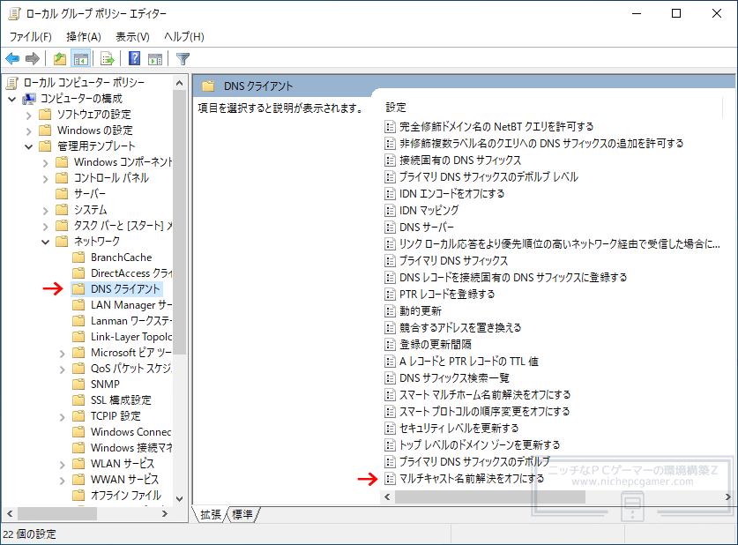The width and height of the screenshot is (738, 545).
Task: Open Help via the question mark icon
Action: (135, 59)
